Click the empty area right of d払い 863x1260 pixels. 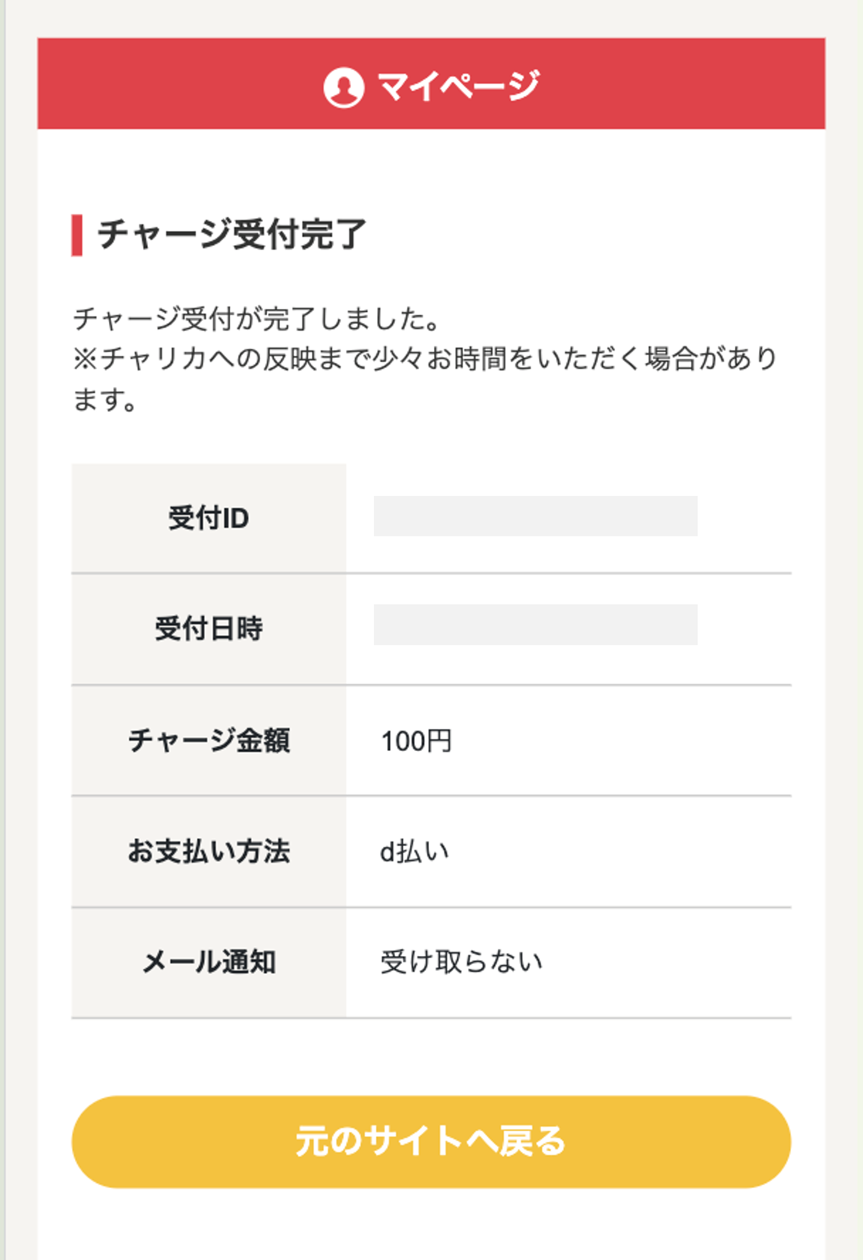[619, 852]
